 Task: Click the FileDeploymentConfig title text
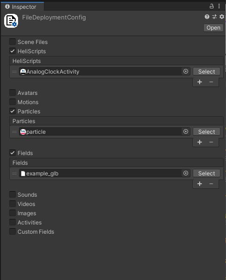[x=54, y=18]
